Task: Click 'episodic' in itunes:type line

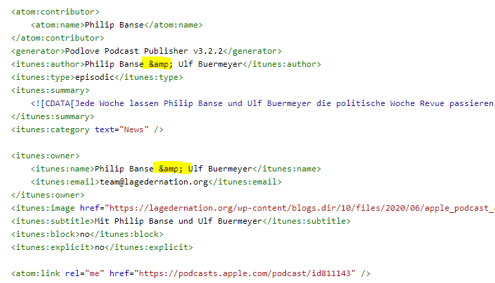Action: tap(94, 77)
